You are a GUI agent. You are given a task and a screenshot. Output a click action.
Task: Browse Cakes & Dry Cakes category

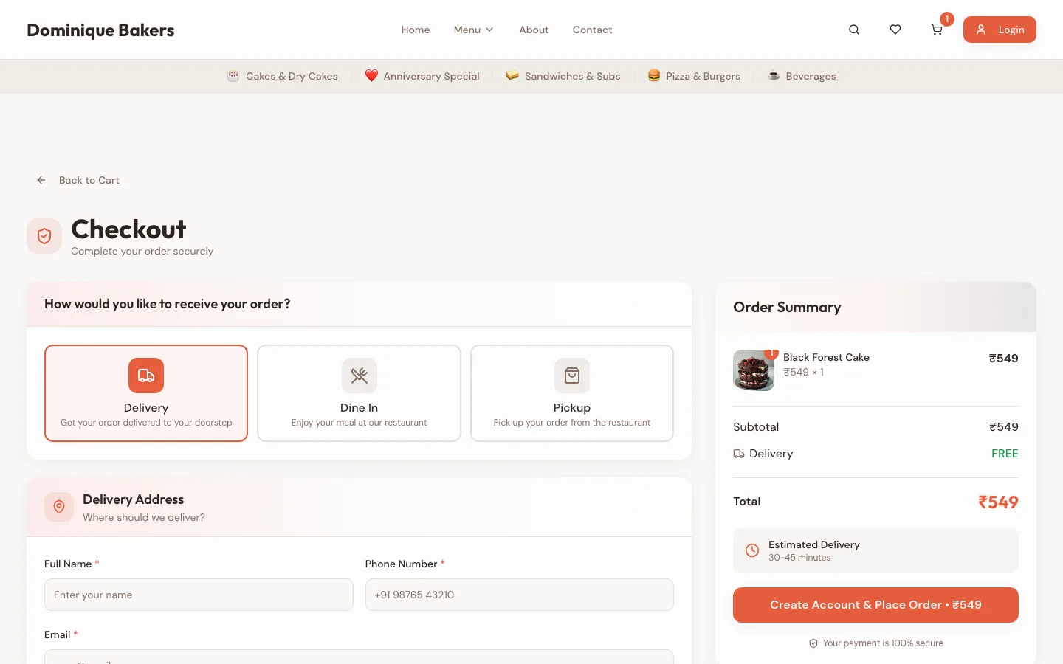coord(283,76)
